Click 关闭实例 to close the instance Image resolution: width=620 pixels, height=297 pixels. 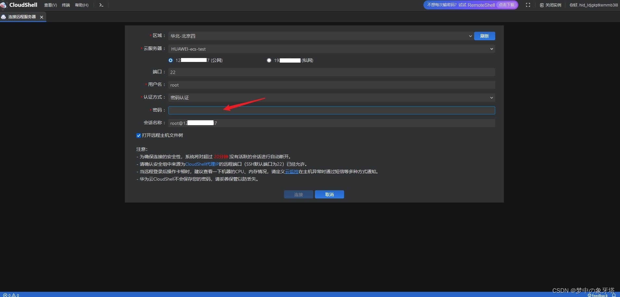(550, 5)
